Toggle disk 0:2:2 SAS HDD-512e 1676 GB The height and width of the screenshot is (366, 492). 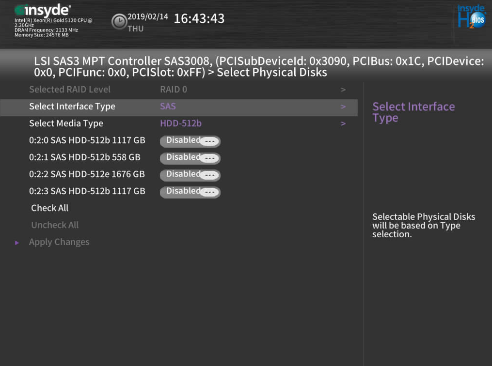pos(190,175)
